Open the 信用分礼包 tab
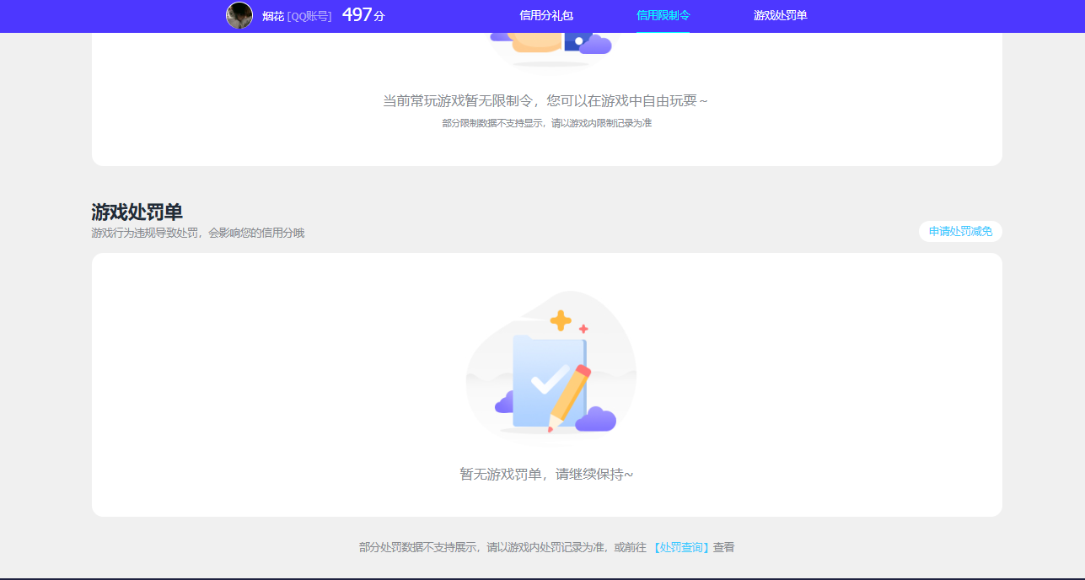 pyautogui.click(x=546, y=15)
